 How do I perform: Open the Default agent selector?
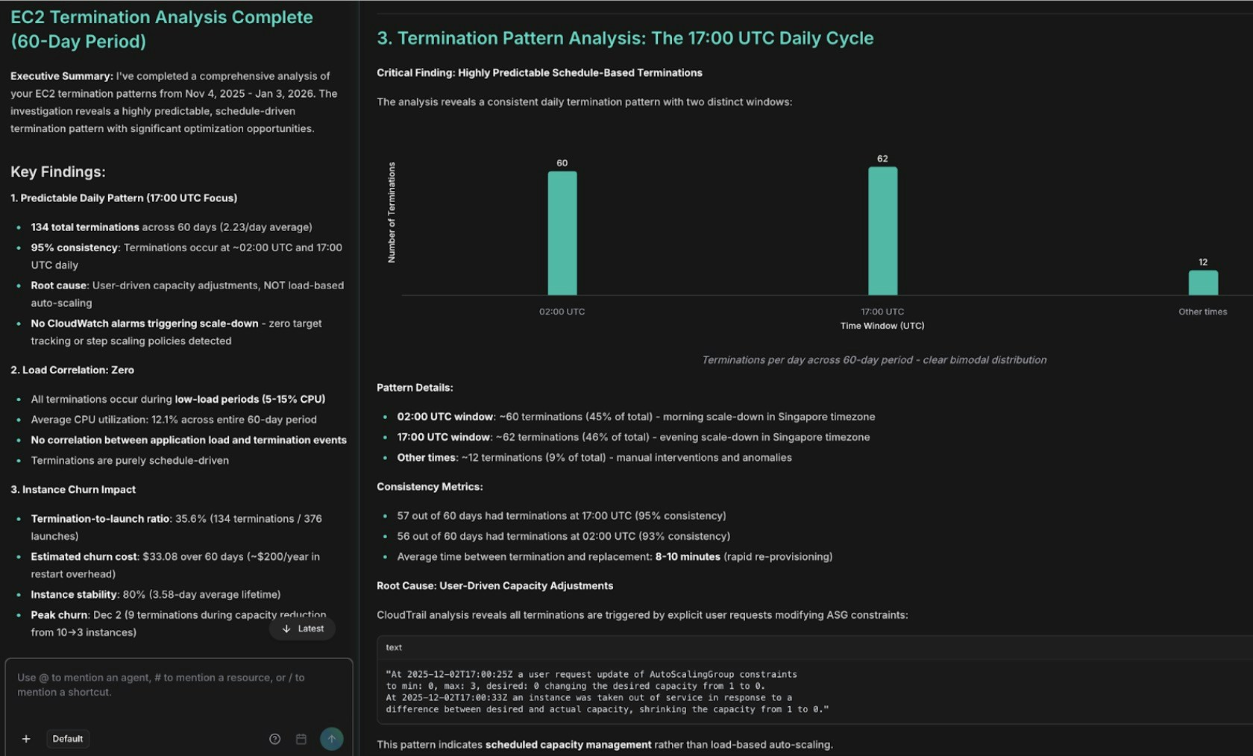click(68, 739)
